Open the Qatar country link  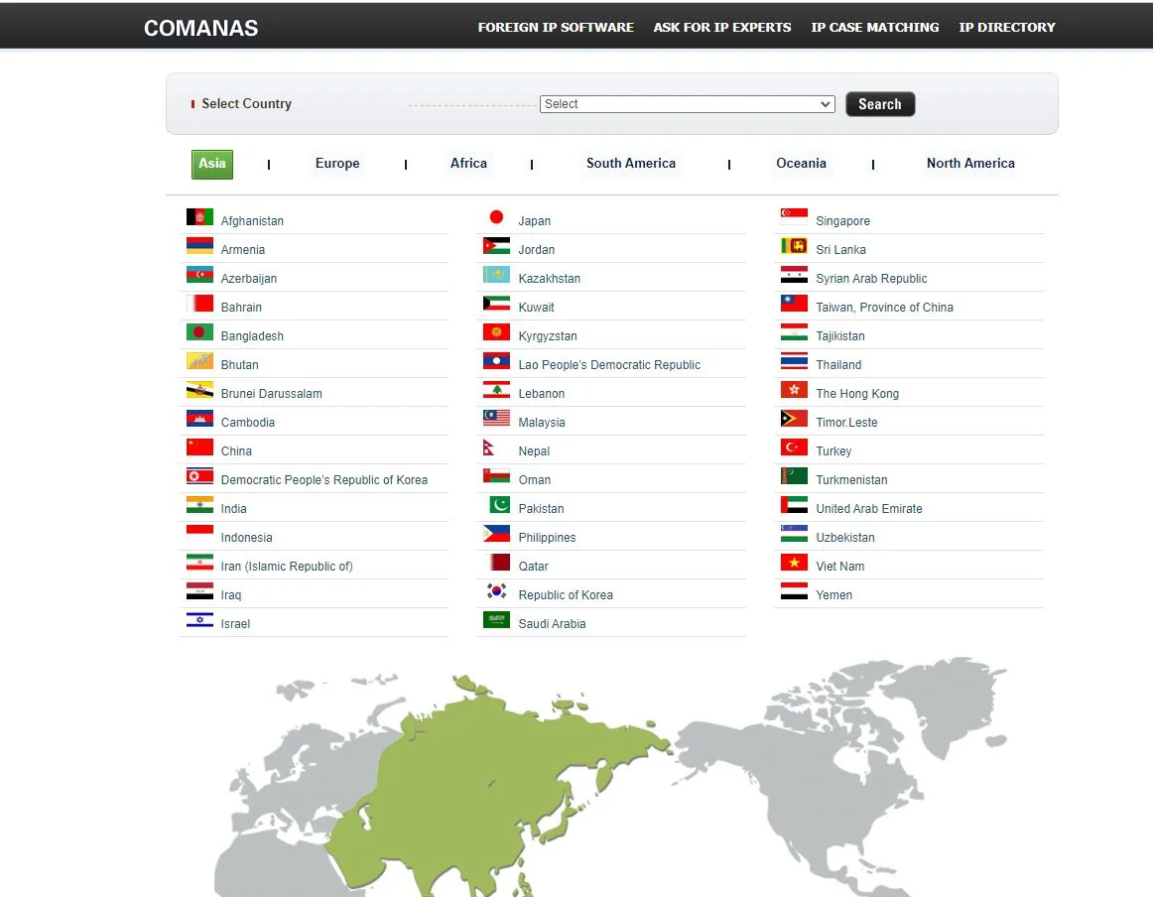click(x=533, y=567)
